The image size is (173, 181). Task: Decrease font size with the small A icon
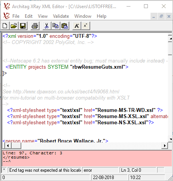pyautogui.click(x=86, y=26)
